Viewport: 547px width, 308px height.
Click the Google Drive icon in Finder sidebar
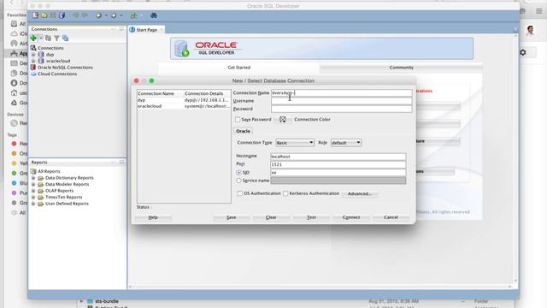[x=14, y=103]
